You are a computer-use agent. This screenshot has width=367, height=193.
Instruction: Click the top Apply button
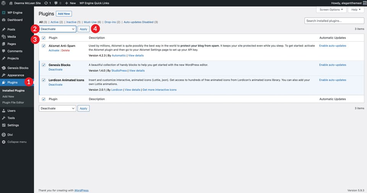pyautogui.click(x=84, y=29)
